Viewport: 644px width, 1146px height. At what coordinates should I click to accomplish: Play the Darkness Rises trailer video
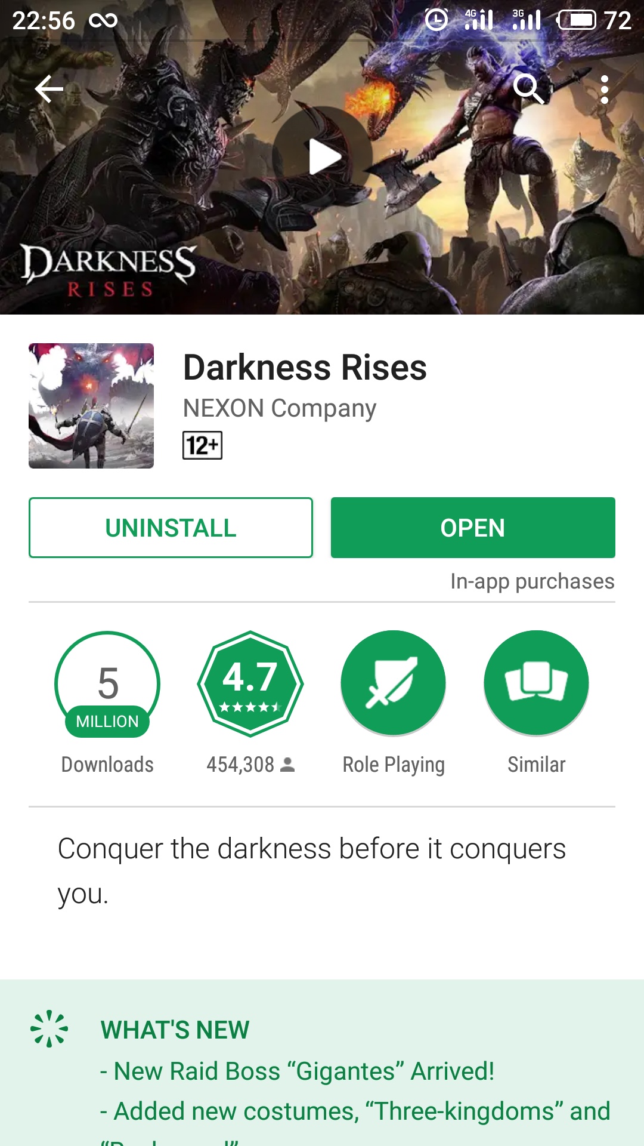click(x=323, y=156)
